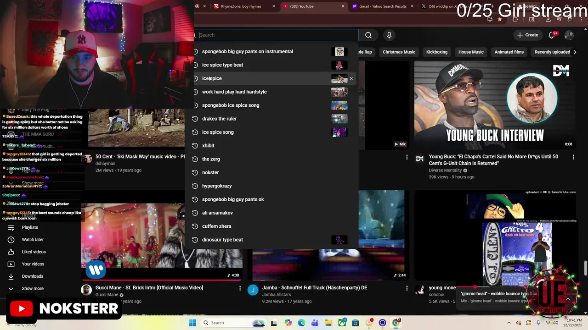The image size is (588, 330).
Task: Filter by House Music chip
Action: [x=471, y=52]
